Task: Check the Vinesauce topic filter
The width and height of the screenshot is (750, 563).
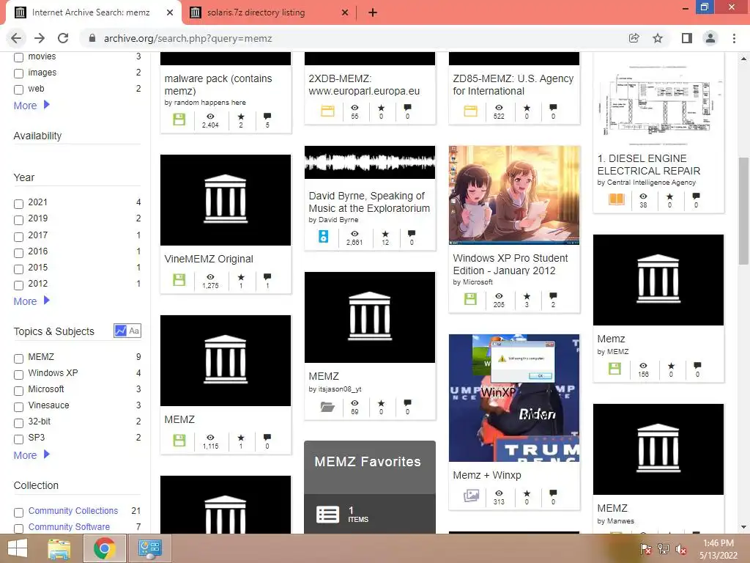Action: coord(18,407)
